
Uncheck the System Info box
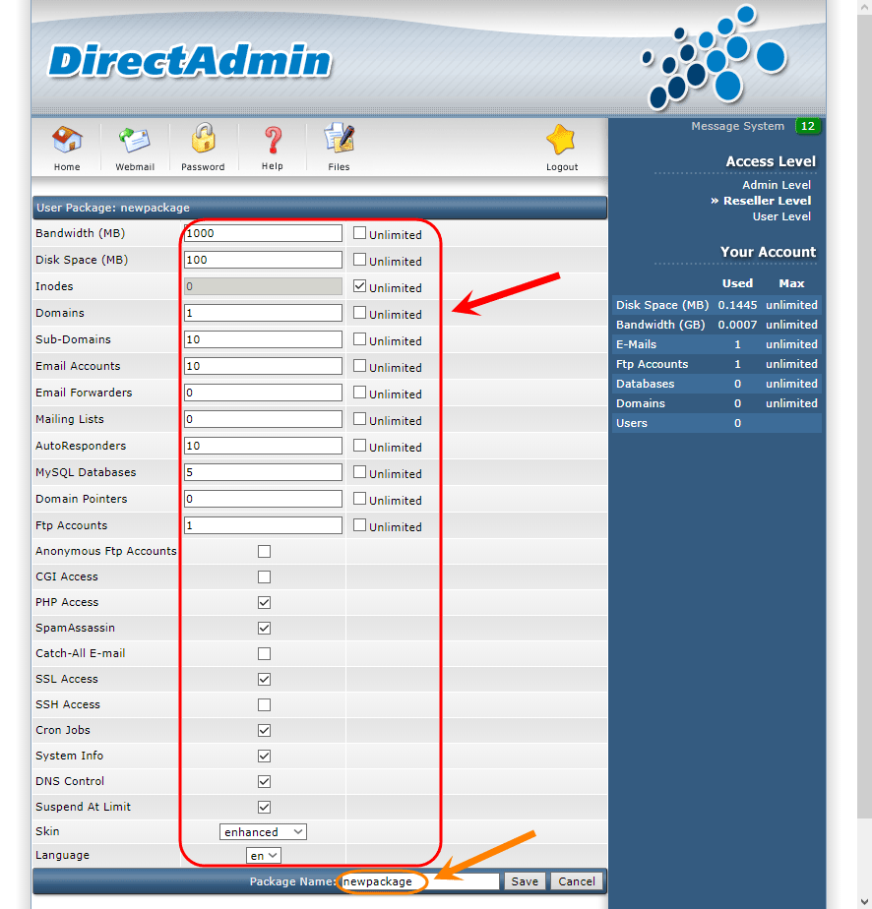tap(265, 756)
